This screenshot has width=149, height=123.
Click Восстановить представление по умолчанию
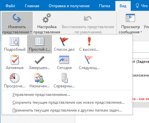pyautogui.click(x=88, y=23)
